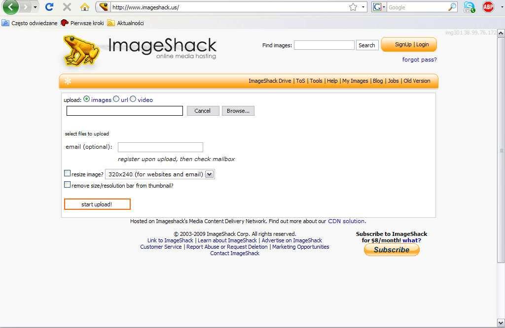Open the Advertise on ImageShack link

point(291,240)
